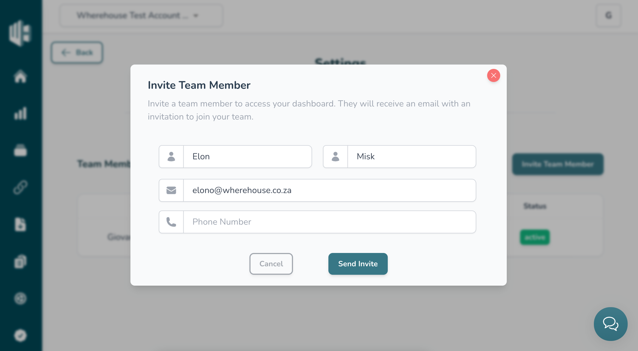638x351 pixels.
Task: Open the live chat support widget
Action: pyautogui.click(x=610, y=324)
